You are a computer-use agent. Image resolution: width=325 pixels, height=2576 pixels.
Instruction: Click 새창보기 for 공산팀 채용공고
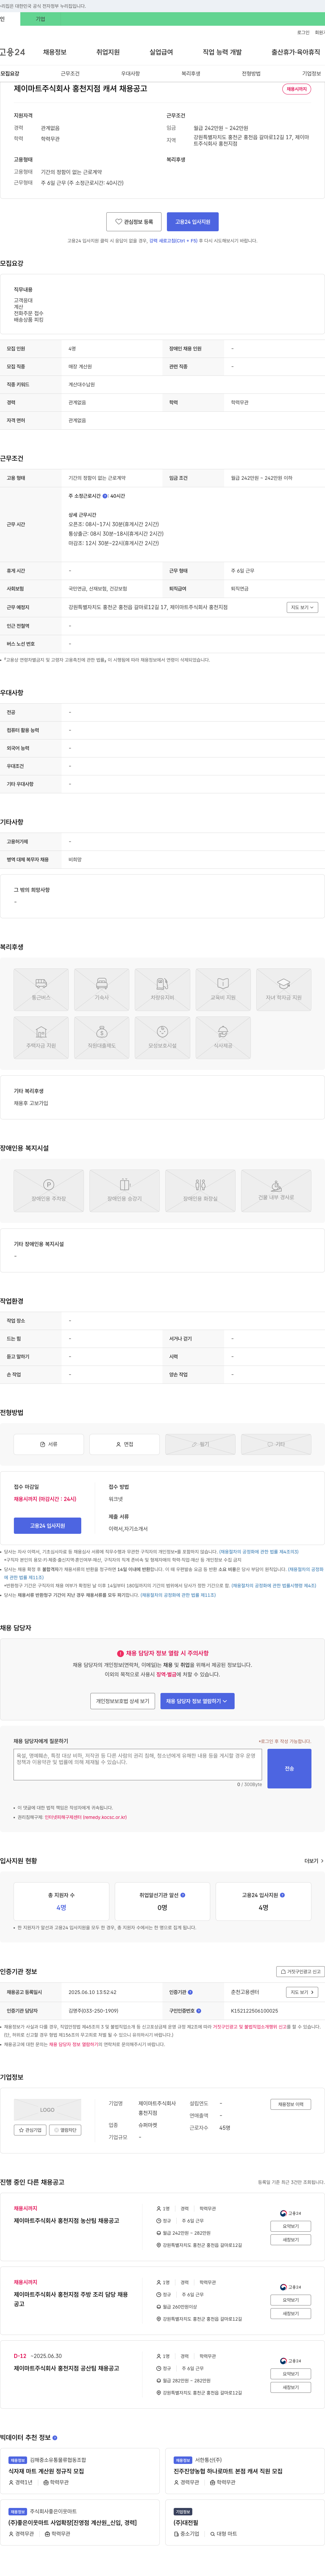[x=291, y=2387]
